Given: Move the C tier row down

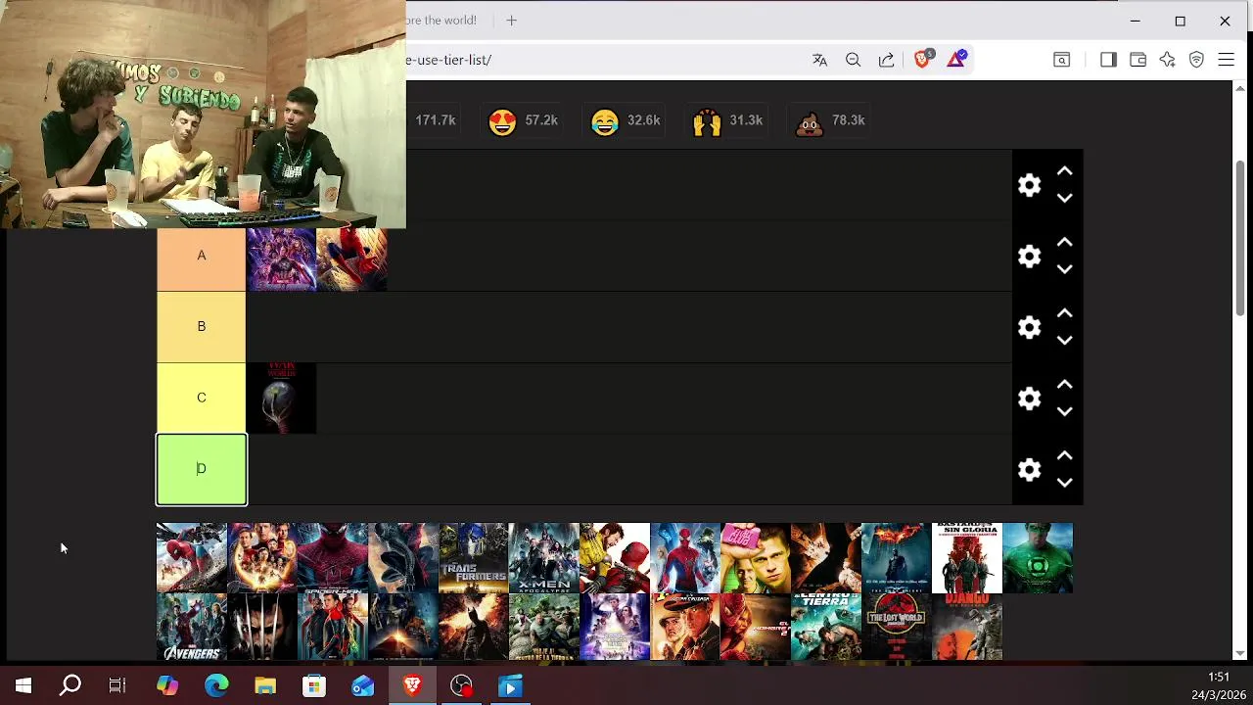Looking at the screenshot, I should coord(1065,412).
